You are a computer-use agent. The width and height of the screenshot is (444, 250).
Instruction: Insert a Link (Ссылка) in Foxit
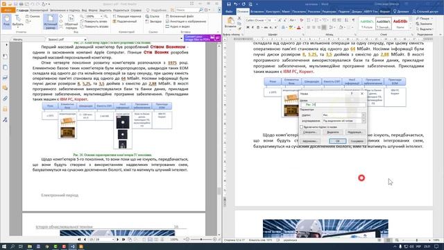pos(153,17)
